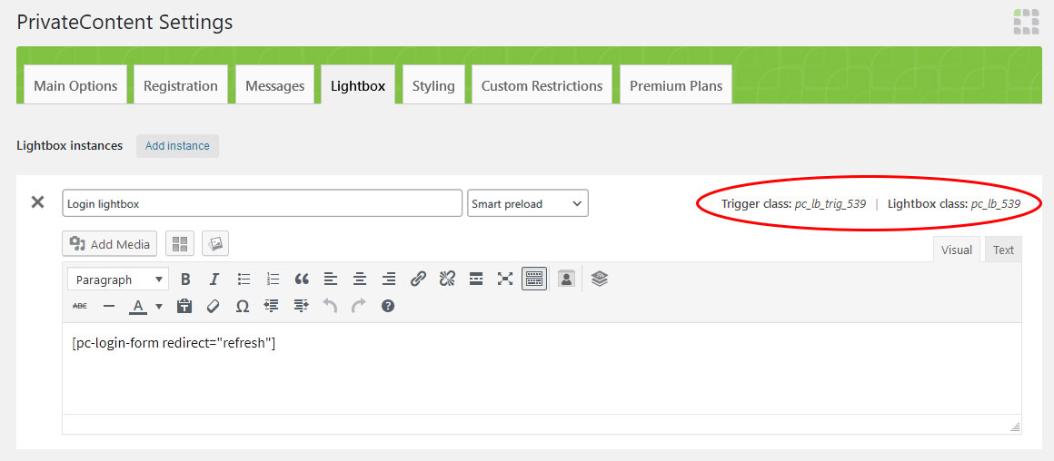Viewport: 1054px width, 461px height.
Task: Open the Paragraph format dropdown
Action: click(x=117, y=280)
